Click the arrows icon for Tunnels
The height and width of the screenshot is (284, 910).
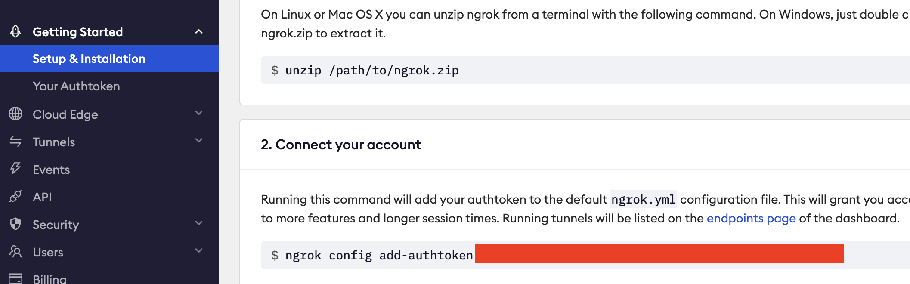click(x=15, y=142)
